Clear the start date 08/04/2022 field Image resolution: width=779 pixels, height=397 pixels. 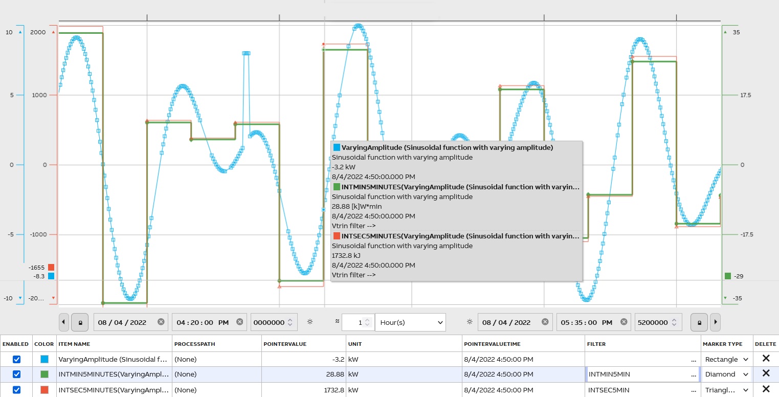[x=161, y=322]
